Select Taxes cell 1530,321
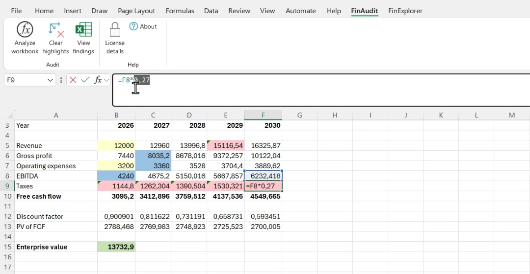530x274 pixels. [225, 186]
